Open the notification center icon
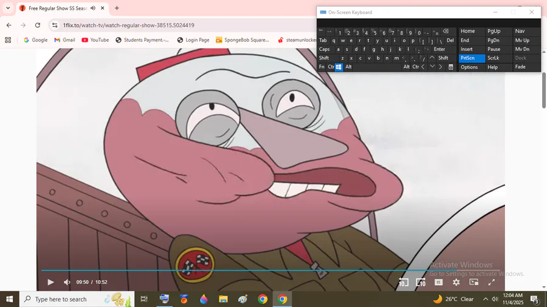547x307 pixels. 535,299
